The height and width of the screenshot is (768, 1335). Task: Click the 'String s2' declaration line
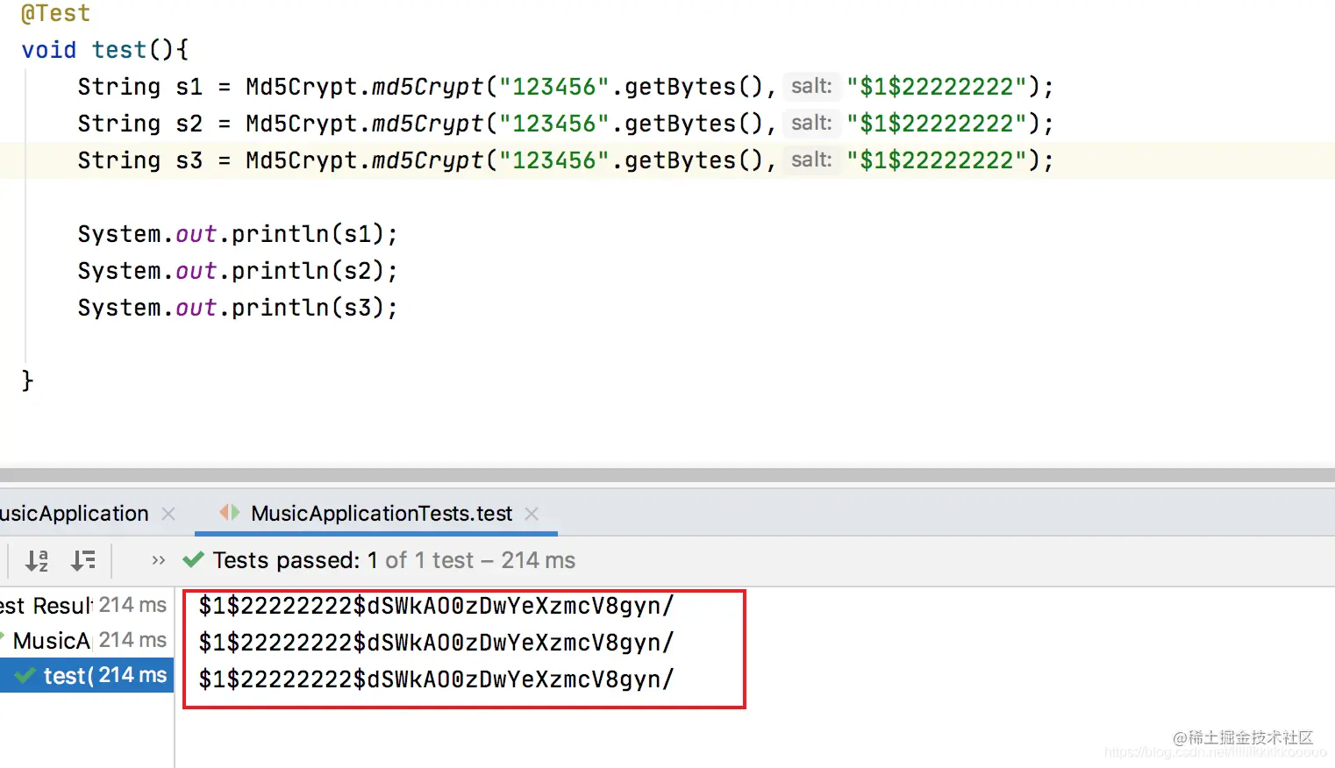565,124
